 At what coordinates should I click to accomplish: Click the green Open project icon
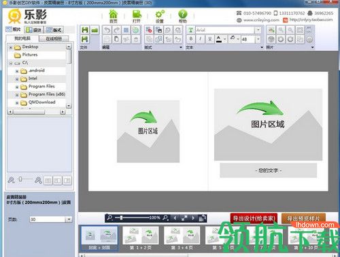coord(137,16)
